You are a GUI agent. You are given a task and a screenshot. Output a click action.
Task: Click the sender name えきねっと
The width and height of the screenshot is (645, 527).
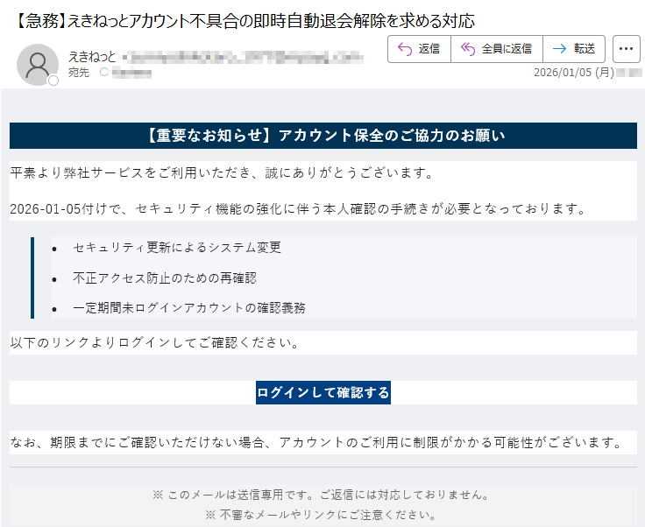click(x=92, y=57)
